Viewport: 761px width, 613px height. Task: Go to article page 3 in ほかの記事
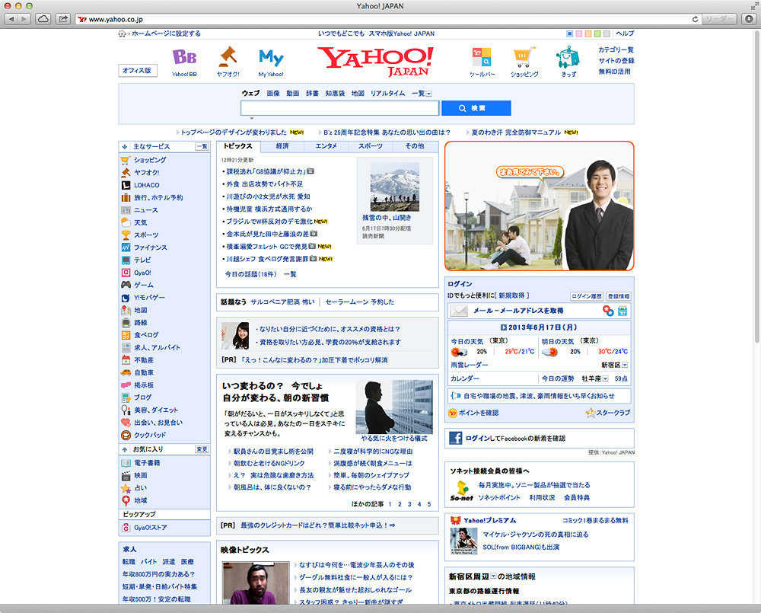click(x=409, y=504)
